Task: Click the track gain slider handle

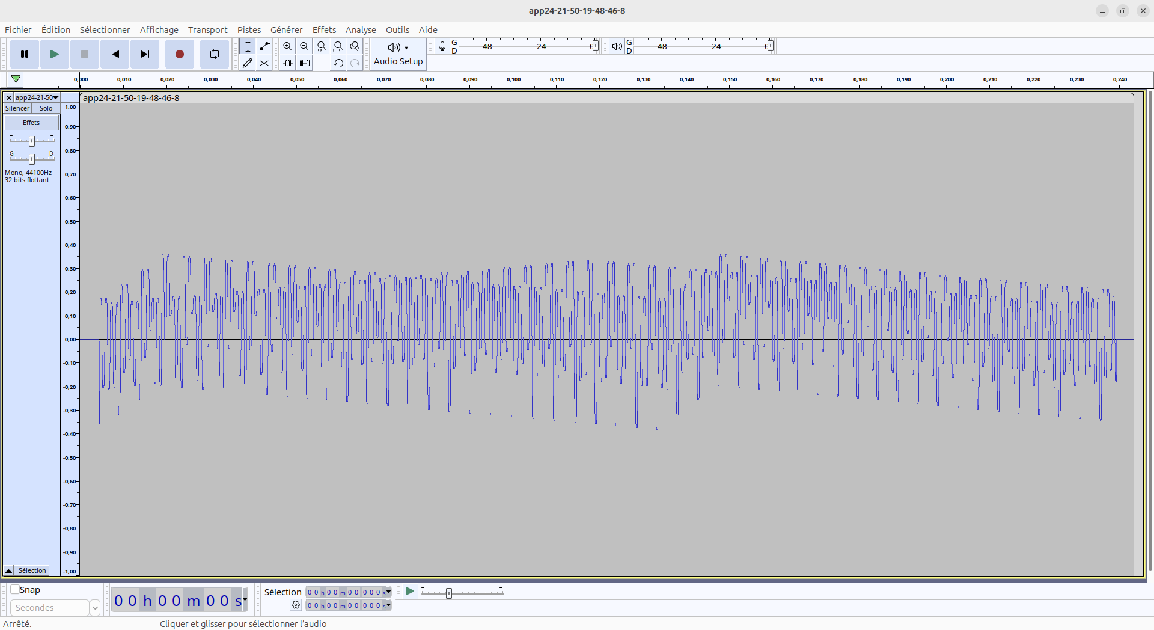Action: (32, 141)
